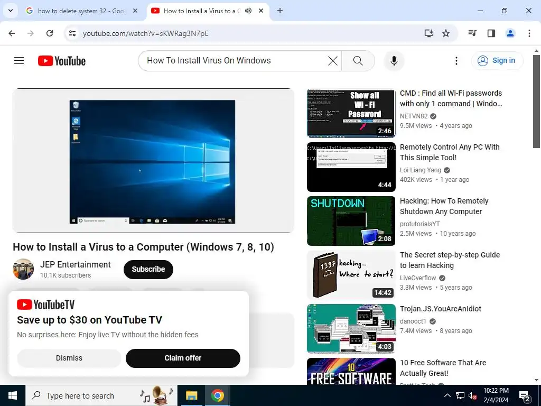Viewport: 541px width, 406px height.
Task: Open 'Remotely Control Any PC With This Simple Tool!' title
Action: pos(450,152)
